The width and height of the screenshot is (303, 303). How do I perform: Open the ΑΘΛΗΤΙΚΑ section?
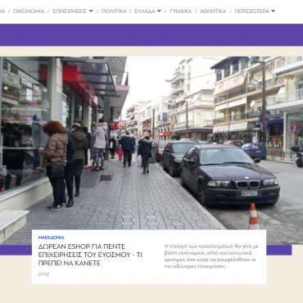pyautogui.click(x=213, y=11)
